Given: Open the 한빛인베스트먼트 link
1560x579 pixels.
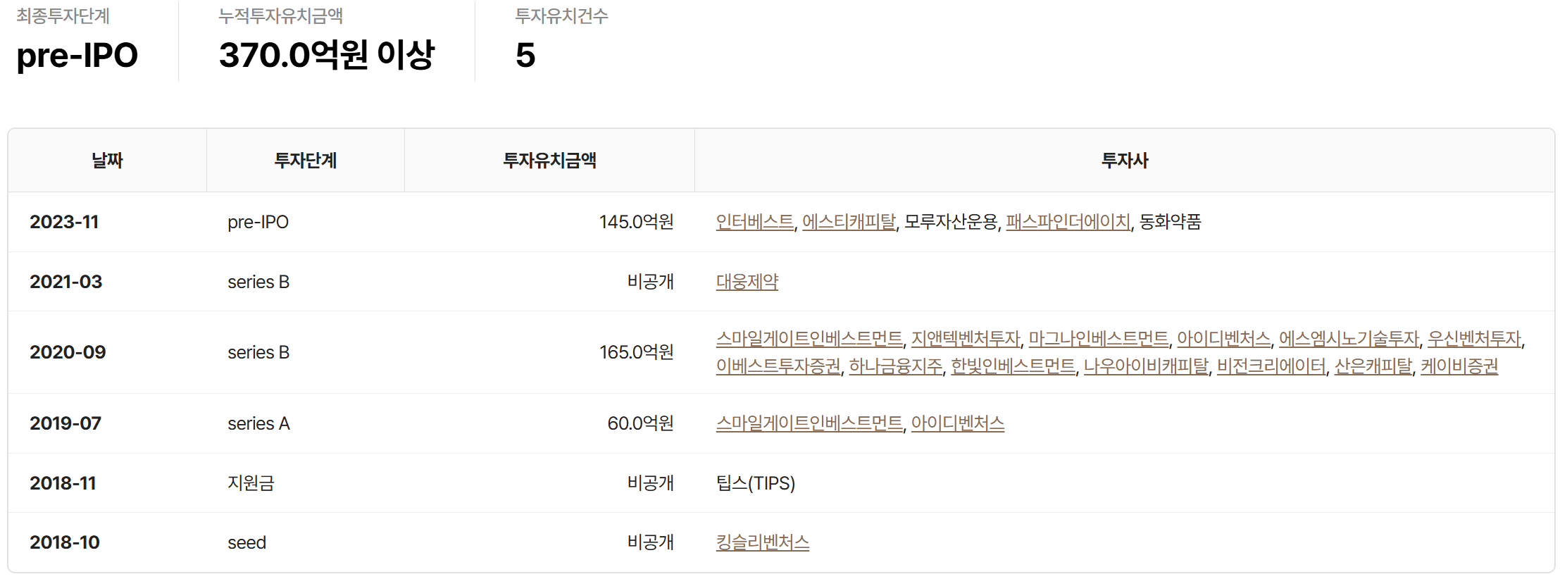Looking at the screenshot, I should pos(1013,366).
